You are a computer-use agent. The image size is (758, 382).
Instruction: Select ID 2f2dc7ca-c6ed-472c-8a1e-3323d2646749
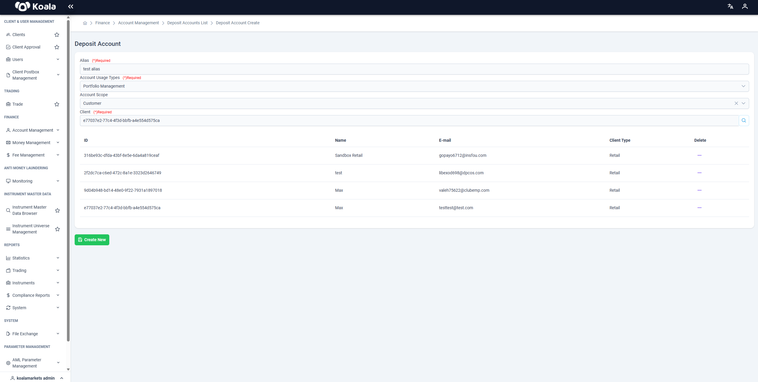122,173
